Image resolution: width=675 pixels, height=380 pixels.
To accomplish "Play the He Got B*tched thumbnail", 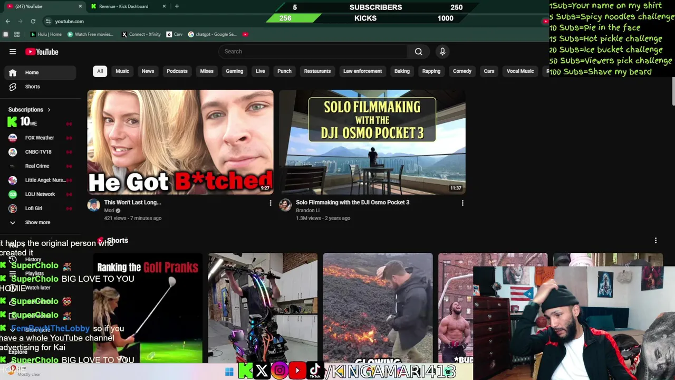I will click(x=180, y=142).
